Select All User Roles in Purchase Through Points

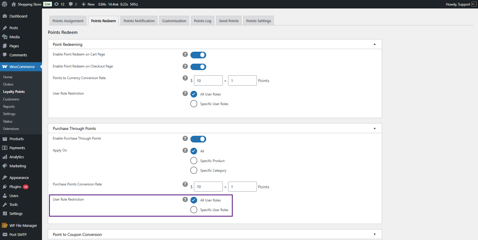(x=194, y=200)
